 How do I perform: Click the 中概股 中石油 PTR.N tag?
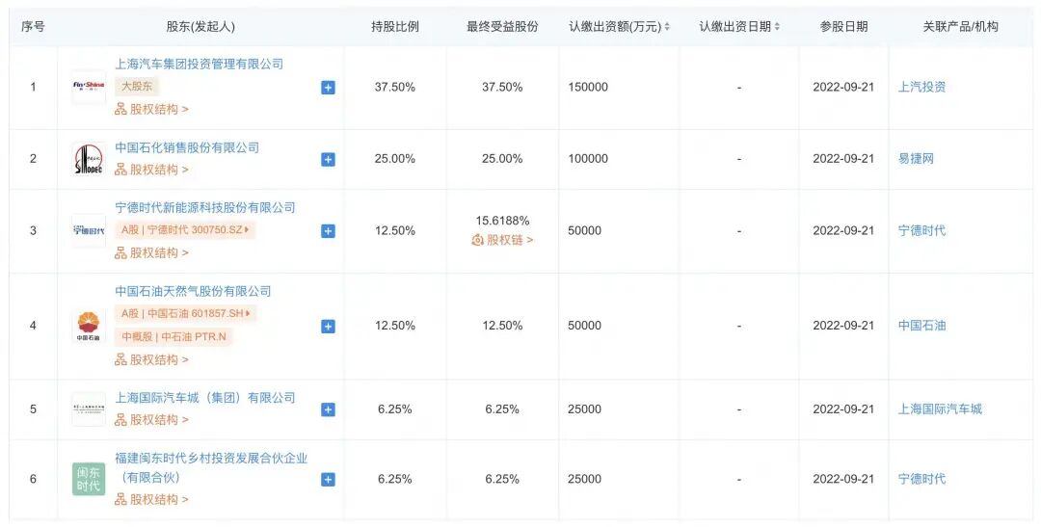173,337
